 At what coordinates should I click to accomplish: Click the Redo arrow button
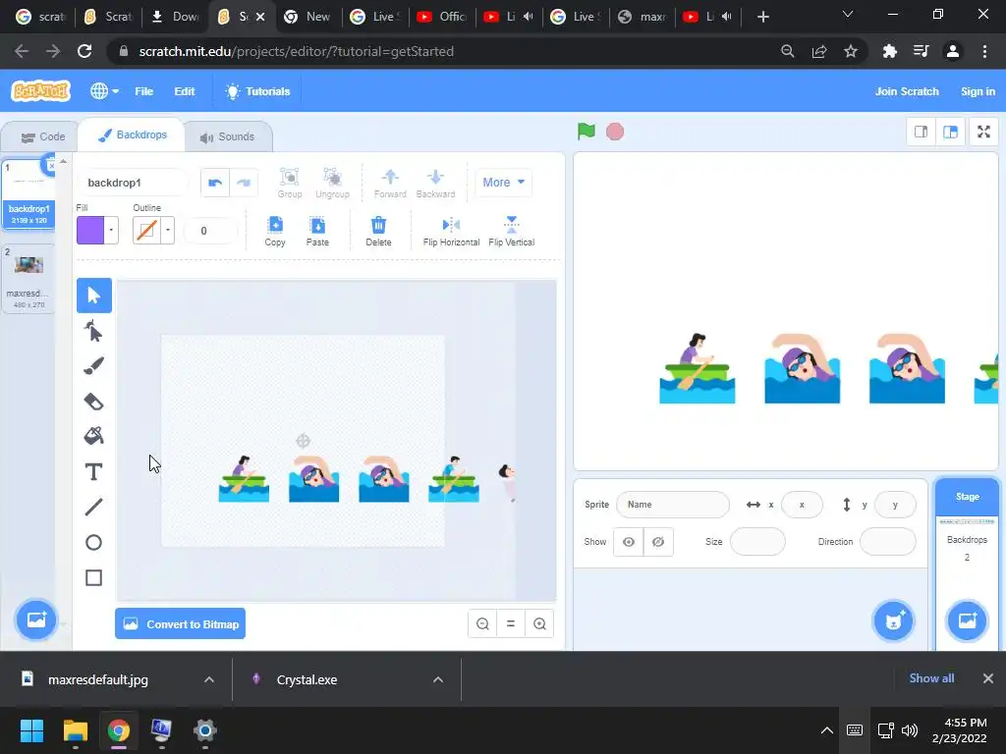click(x=244, y=183)
